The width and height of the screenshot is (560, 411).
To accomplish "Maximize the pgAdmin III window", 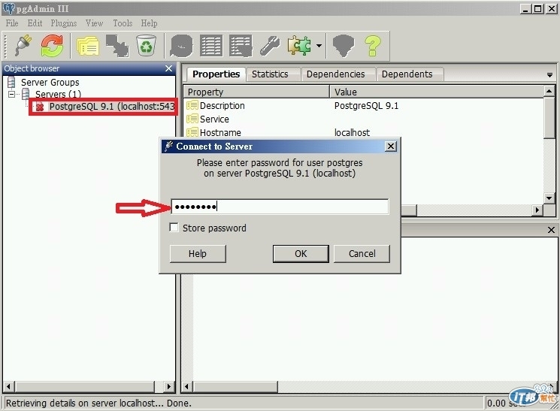I will click(x=537, y=8).
